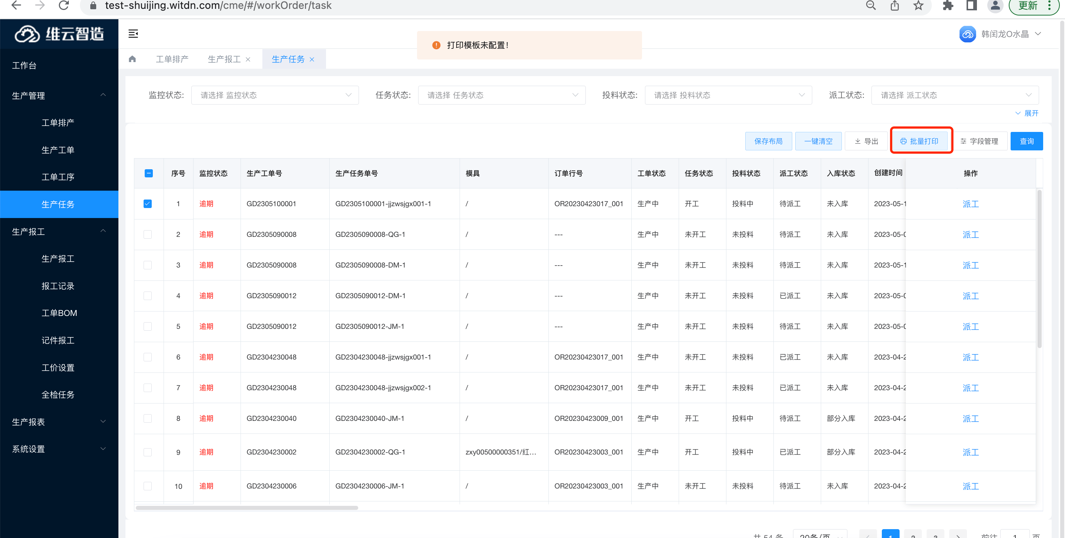The width and height of the screenshot is (1065, 538).
Task: Click the browser forward arrow
Action: (x=40, y=6)
